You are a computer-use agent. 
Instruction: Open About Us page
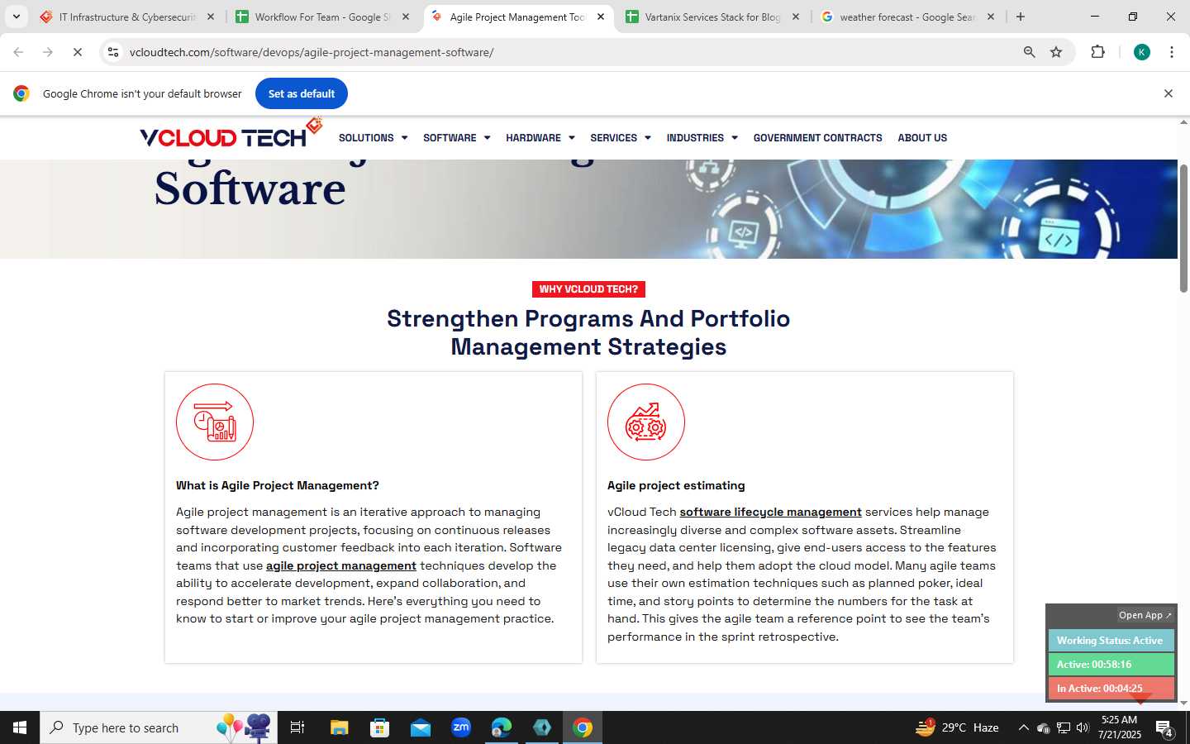click(x=922, y=138)
